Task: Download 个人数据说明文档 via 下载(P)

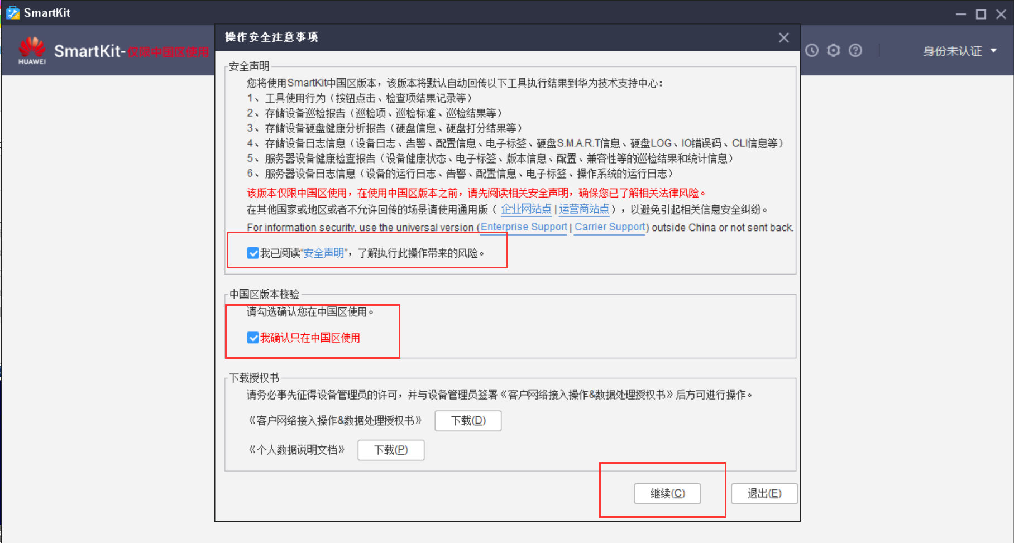Action: pyautogui.click(x=391, y=450)
